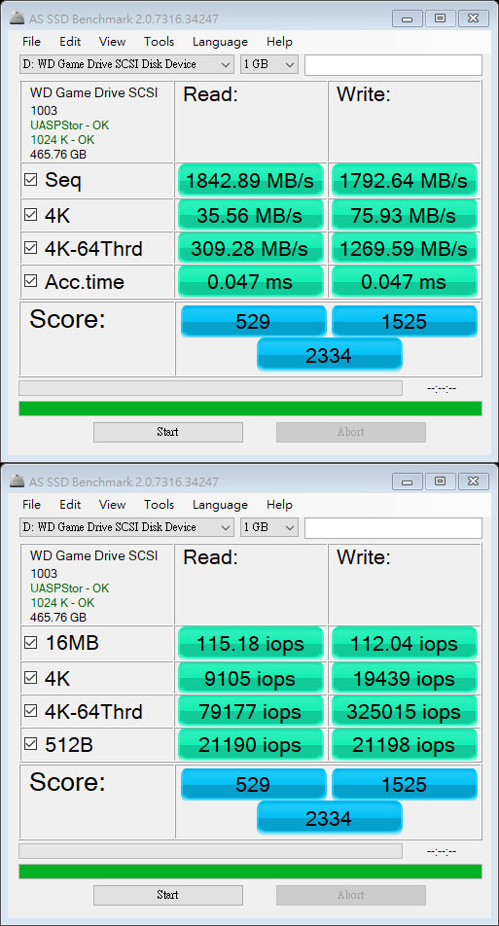Click total score 2334 in top window
499x926 pixels.
(329, 355)
